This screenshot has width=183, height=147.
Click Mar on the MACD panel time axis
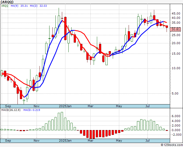pyautogui.click(x=91, y=141)
